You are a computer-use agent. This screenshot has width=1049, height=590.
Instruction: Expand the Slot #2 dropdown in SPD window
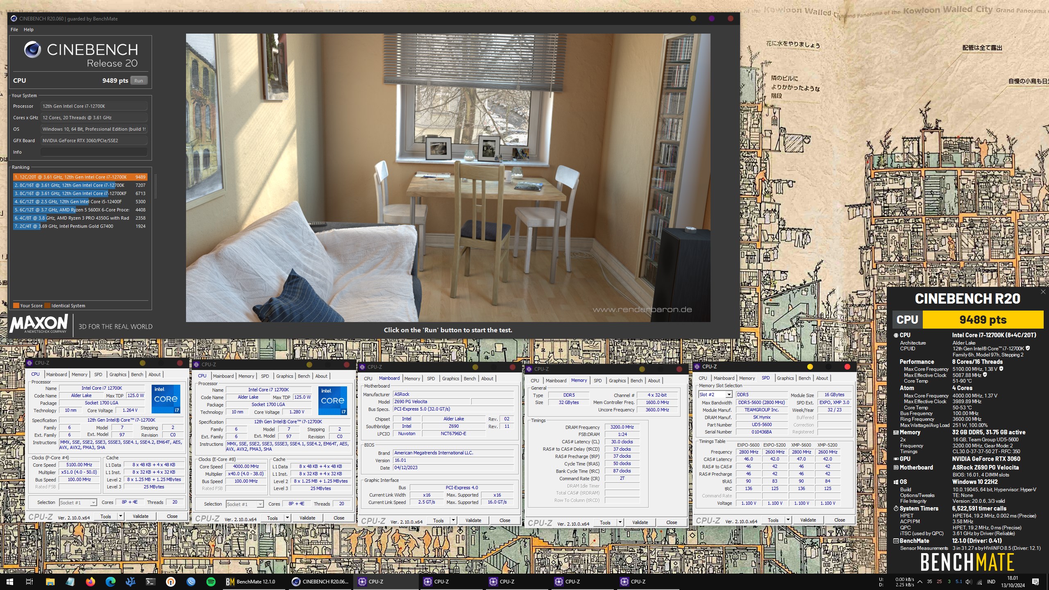(x=729, y=395)
